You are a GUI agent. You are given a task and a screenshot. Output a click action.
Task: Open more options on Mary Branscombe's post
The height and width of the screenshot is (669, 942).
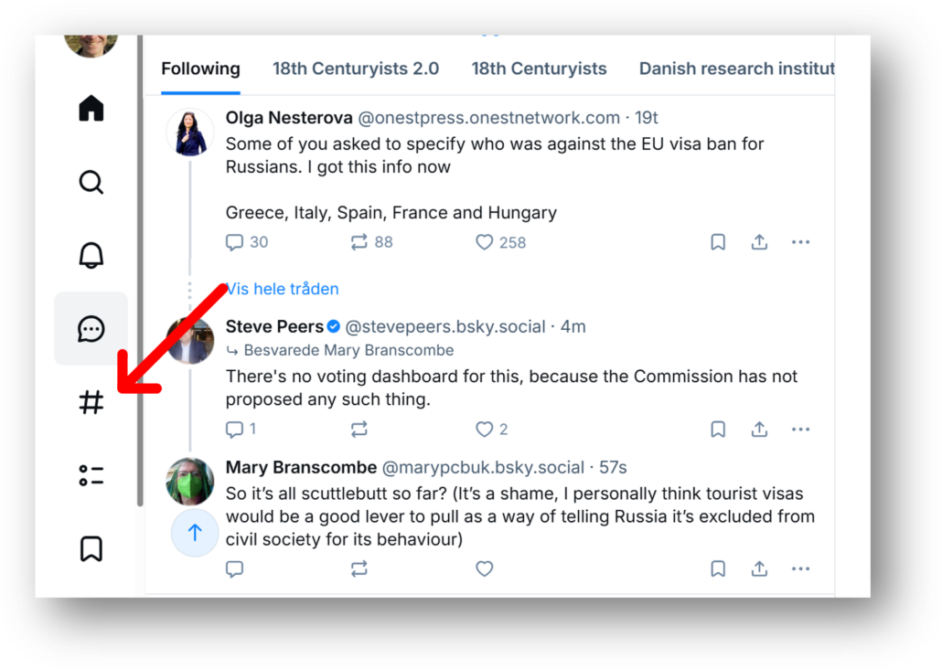pyautogui.click(x=800, y=568)
